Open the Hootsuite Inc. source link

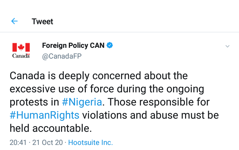click(x=91, y=143)
